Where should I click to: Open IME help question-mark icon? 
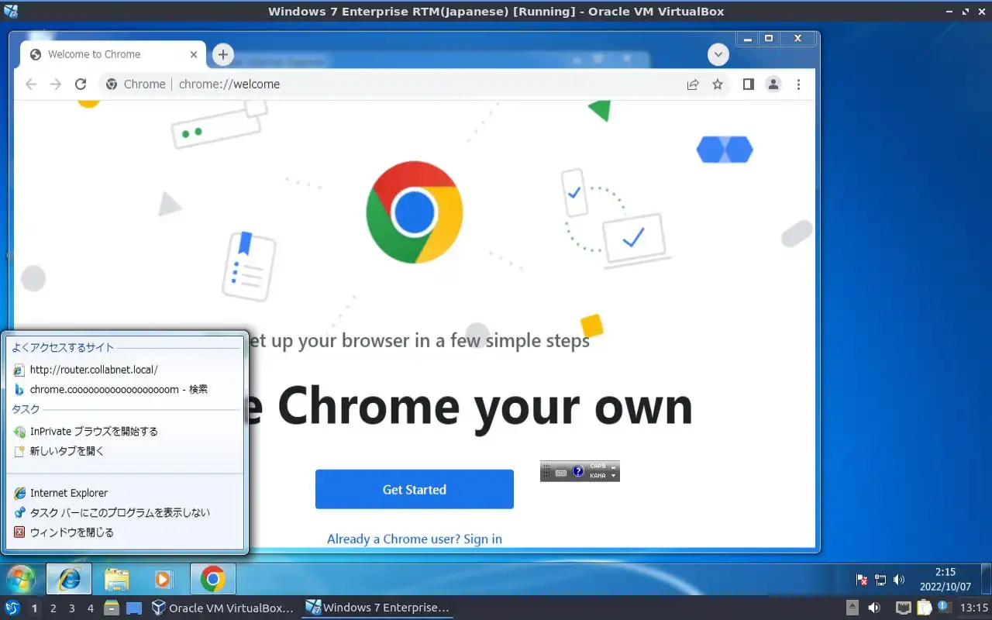(x=578, y=471)
